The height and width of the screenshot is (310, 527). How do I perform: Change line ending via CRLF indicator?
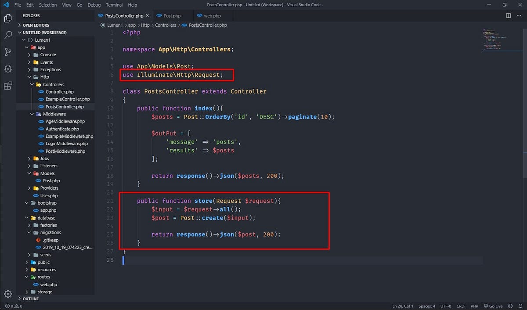point(461,306)
